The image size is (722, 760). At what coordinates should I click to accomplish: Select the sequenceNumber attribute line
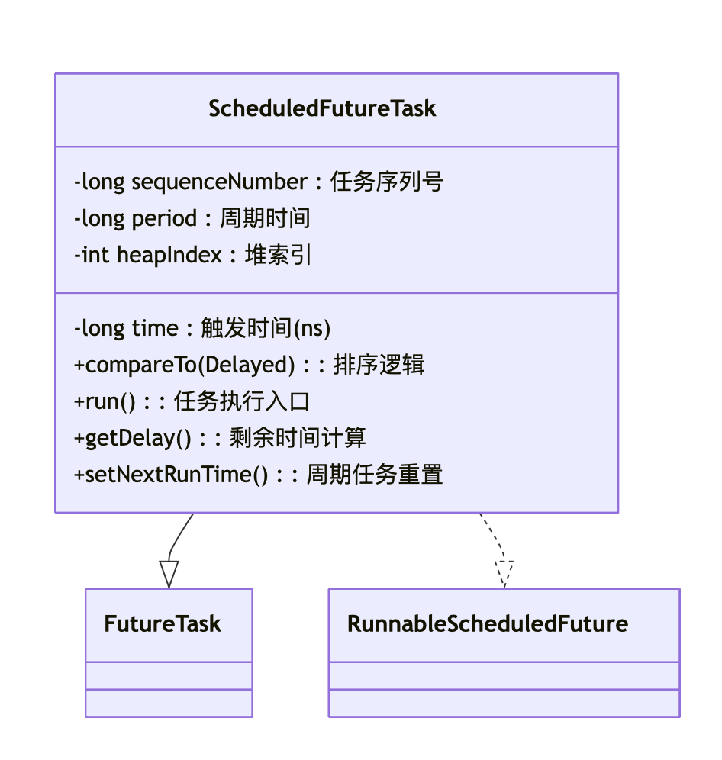click(259, 182)
